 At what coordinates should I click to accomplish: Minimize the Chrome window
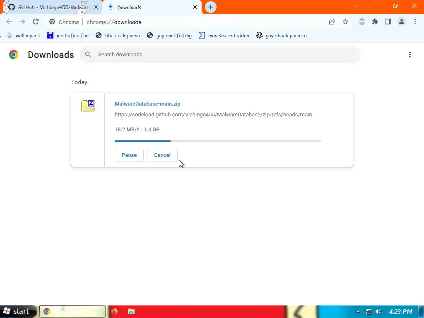(376, 6)
